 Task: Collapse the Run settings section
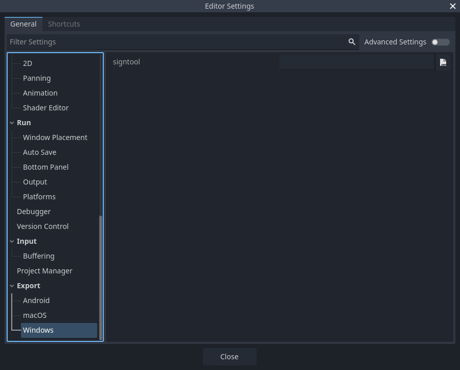[12, 123]
